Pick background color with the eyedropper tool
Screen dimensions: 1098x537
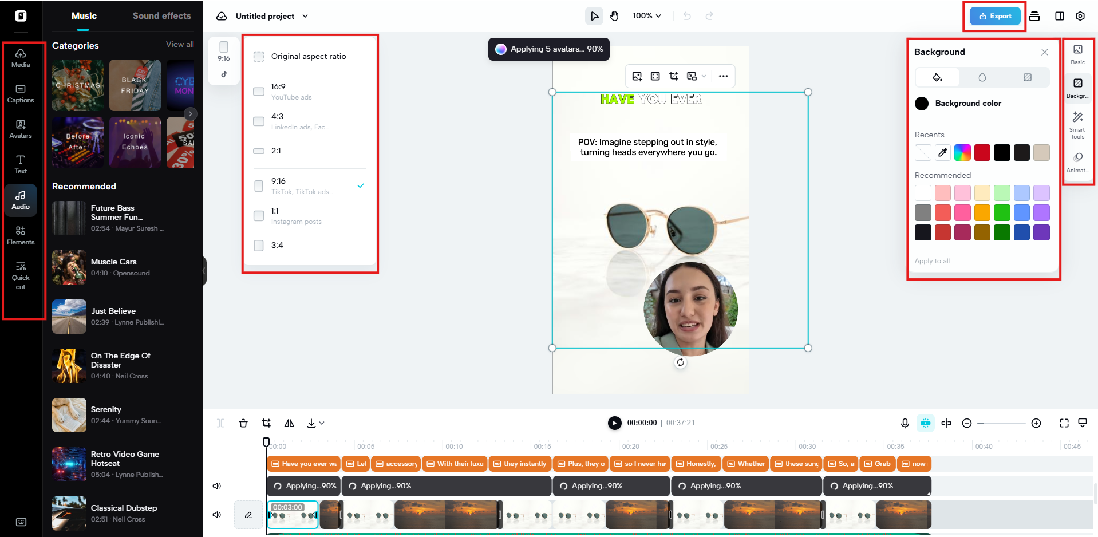(942, 152)
